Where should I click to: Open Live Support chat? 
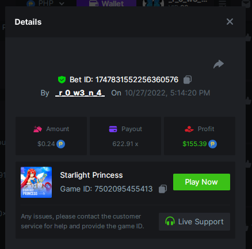click(x=194, y=221)
